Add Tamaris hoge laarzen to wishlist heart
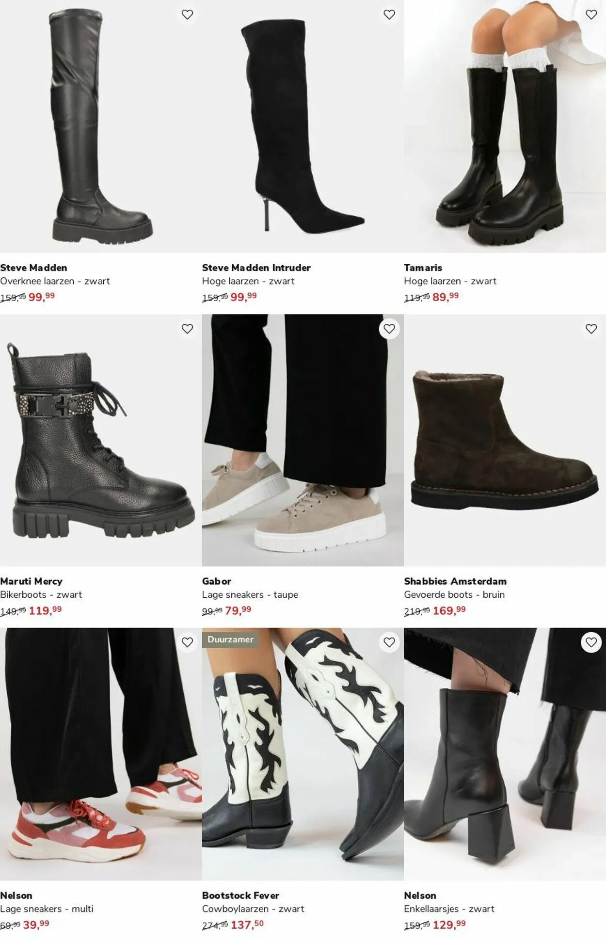This screenshot has height=942, width=606. click(x=591, y=15)
